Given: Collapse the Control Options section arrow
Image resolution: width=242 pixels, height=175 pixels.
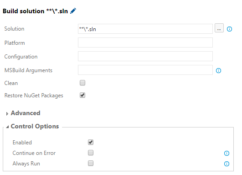Looking at the screenshot, I should point(7,127).
